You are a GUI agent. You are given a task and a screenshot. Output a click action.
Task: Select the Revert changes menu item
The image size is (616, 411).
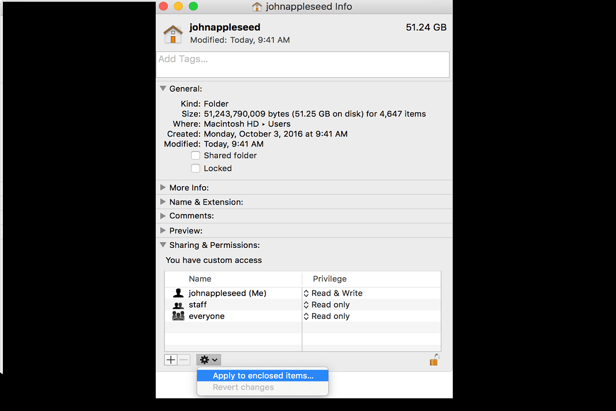243,387
